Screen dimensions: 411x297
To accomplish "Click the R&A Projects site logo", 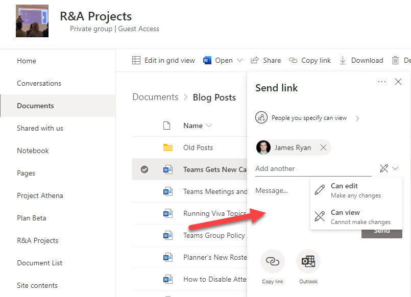I will 32,21.
